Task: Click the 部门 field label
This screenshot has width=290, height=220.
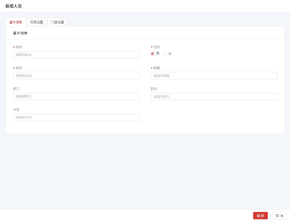Action: click(16, 89)
